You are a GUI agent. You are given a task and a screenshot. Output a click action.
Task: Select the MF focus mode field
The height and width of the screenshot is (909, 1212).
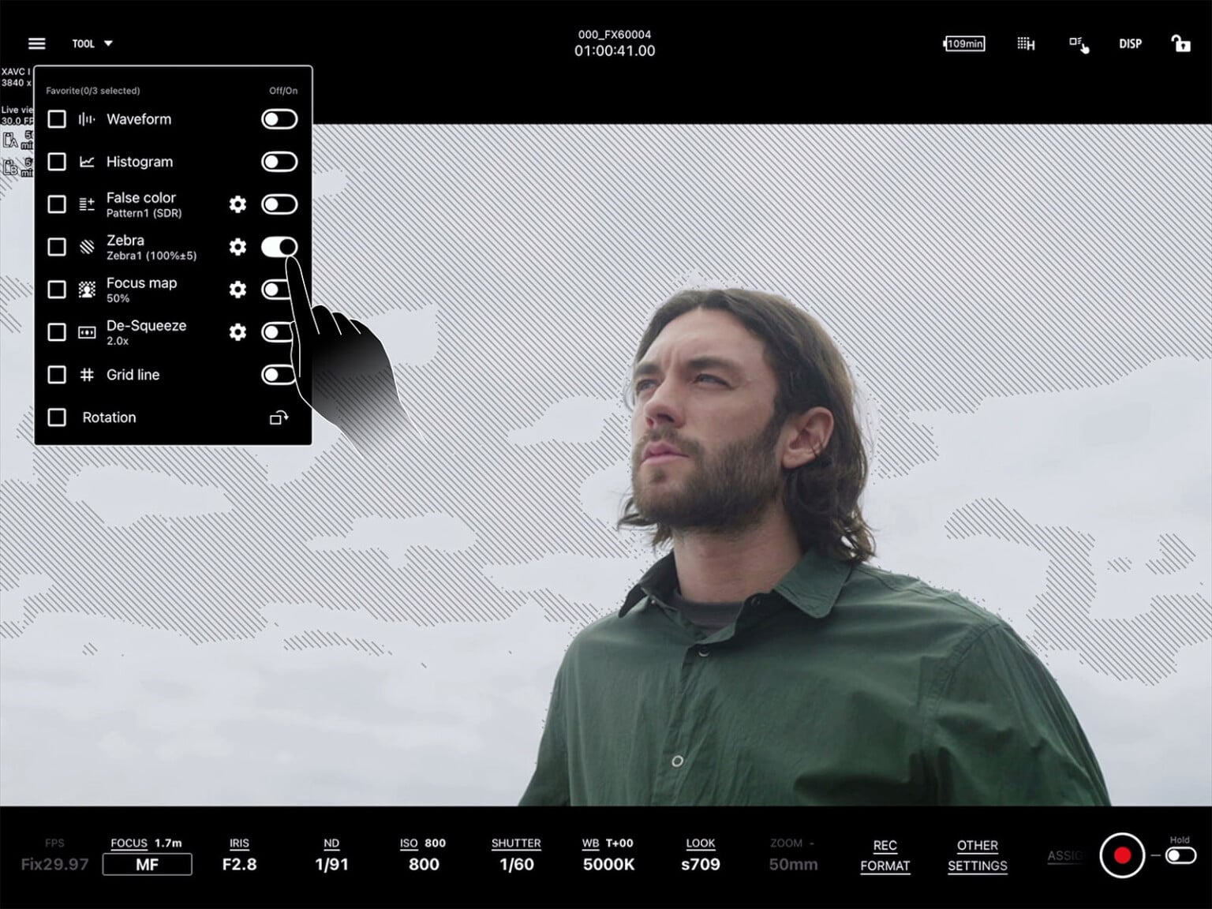[x=147, y=865]
